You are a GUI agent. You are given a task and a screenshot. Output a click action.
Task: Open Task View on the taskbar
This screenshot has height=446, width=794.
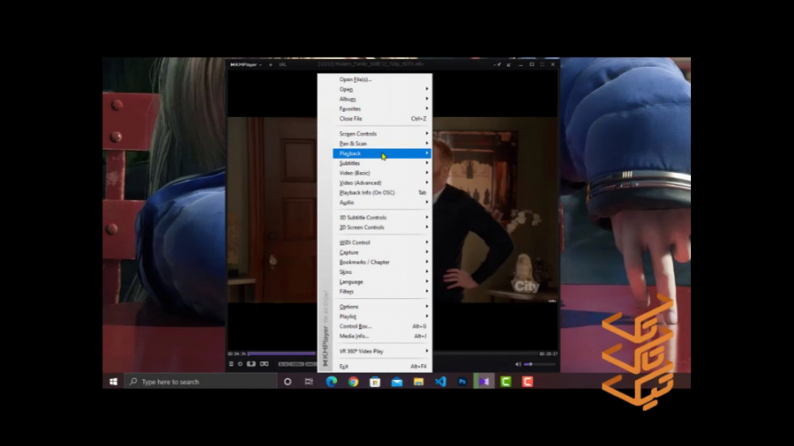click(309, 382)
